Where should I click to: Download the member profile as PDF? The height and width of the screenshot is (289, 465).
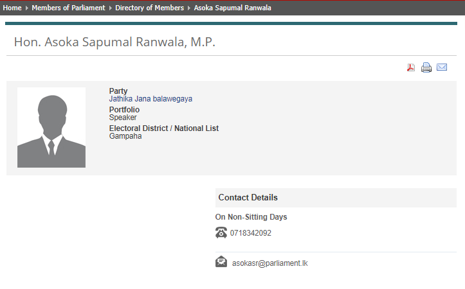(411, 67)
